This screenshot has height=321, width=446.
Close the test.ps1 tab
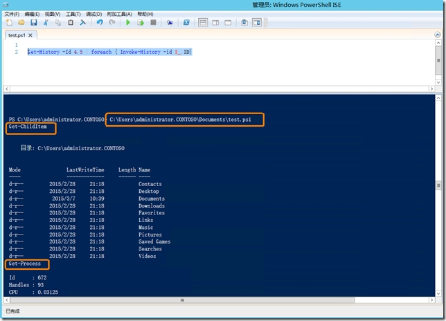point(30,35)
